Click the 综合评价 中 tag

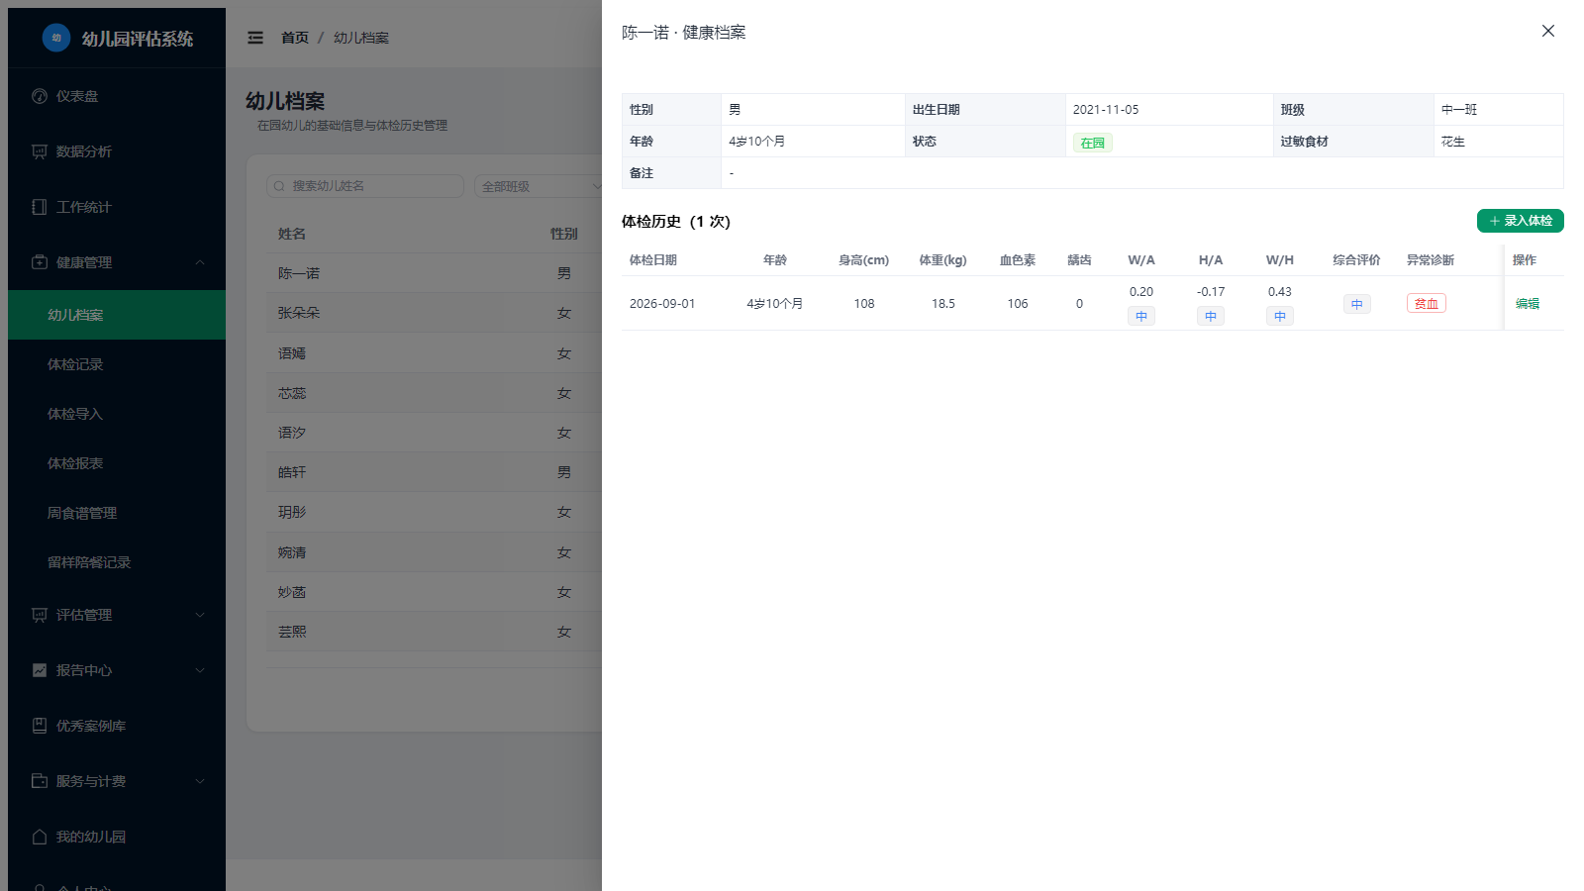coord(1356,304)
